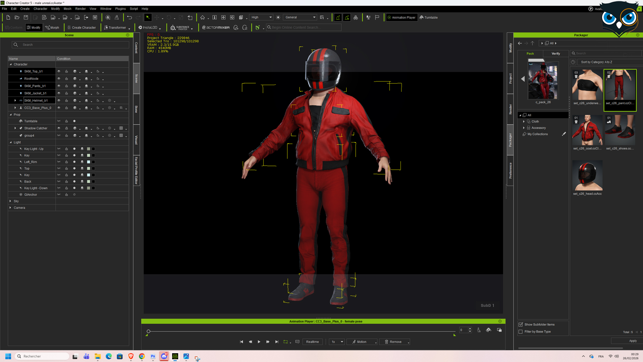The width and height of the screenshot is (643, 362).
Task: Click the Open Project folder icon
Action: tap(17, 17)
